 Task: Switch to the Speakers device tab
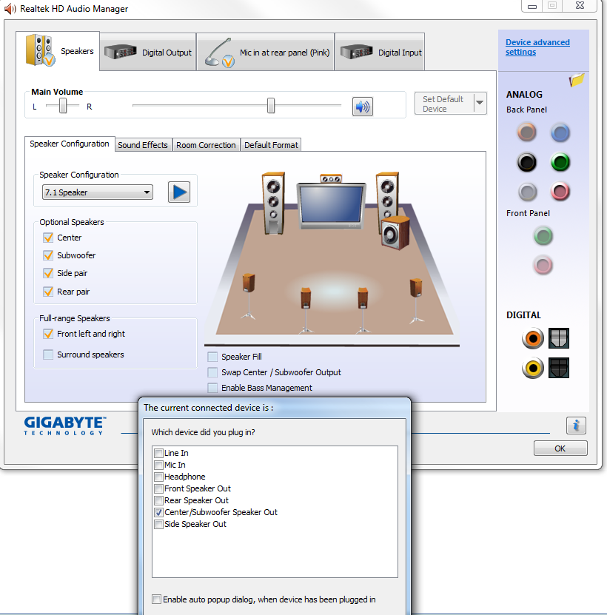(x=58, y=51)
